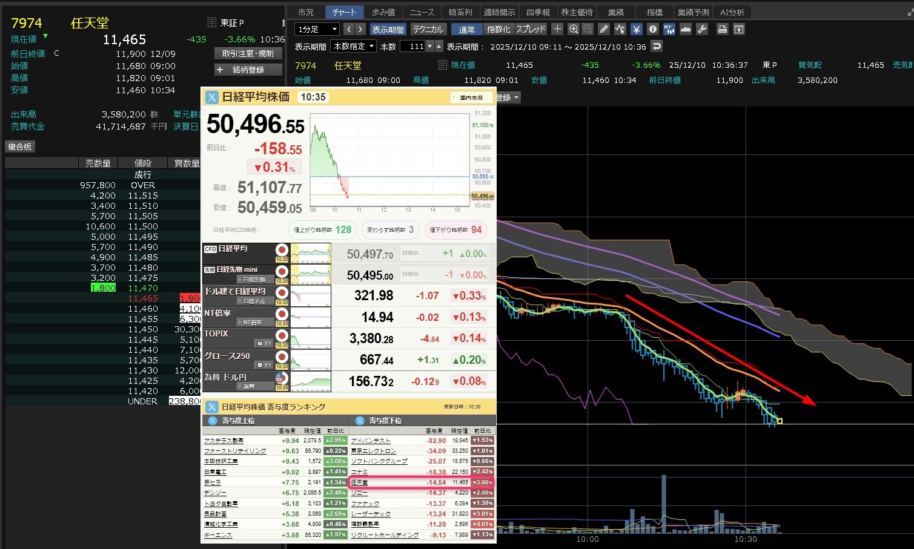The height and width of the screenshot is (549, 914).
Task: Select the pencil drawing tool icon
Action: coord(604,29)
